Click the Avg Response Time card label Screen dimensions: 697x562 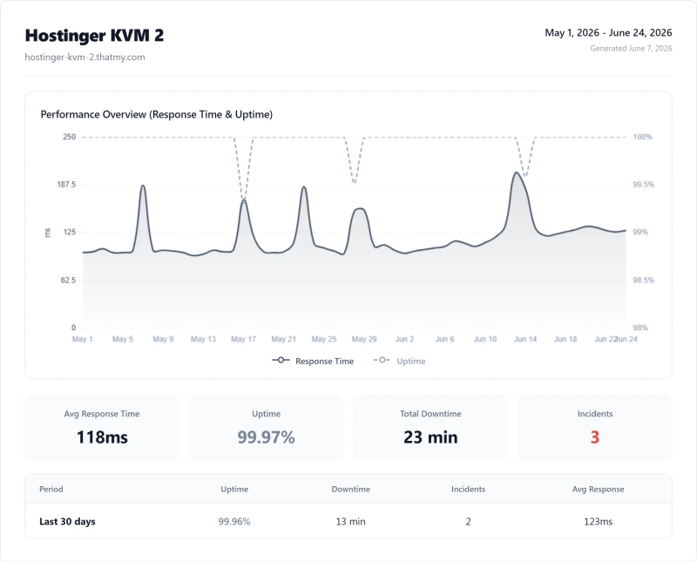[x=102, y=414]
